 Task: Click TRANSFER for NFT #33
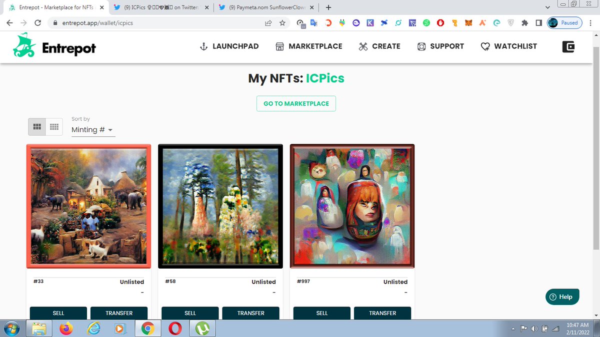(x=119, y=313)
